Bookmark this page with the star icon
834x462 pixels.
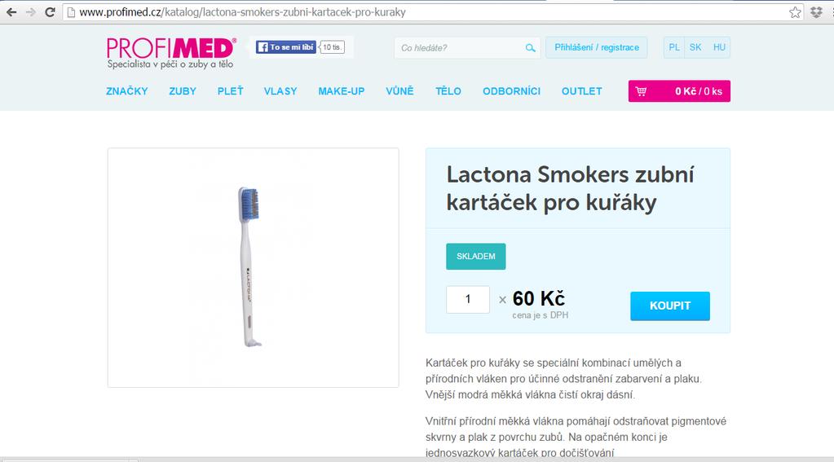(x=795, y=12)
